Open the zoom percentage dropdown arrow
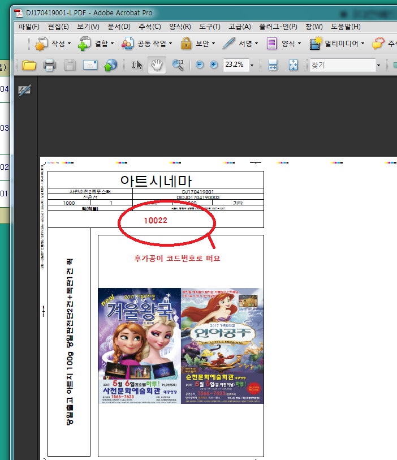The image size is (397, 460). click(x=251, y=65)
